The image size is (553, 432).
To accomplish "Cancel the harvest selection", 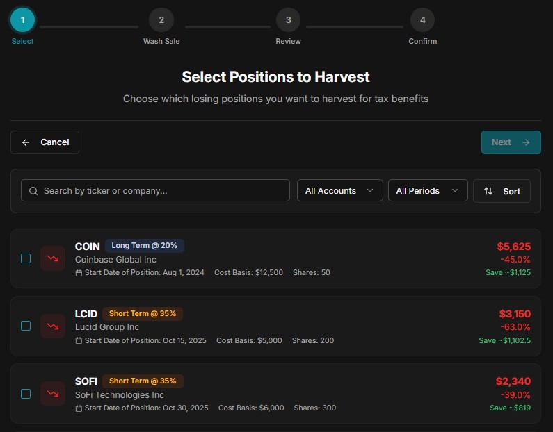I will point(45,142).
